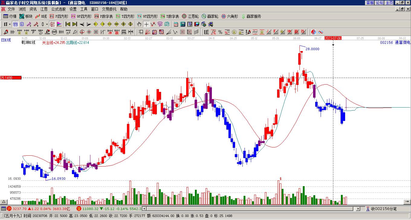
Task: Open the 9T四方形 tool
Action: [147, 16]
